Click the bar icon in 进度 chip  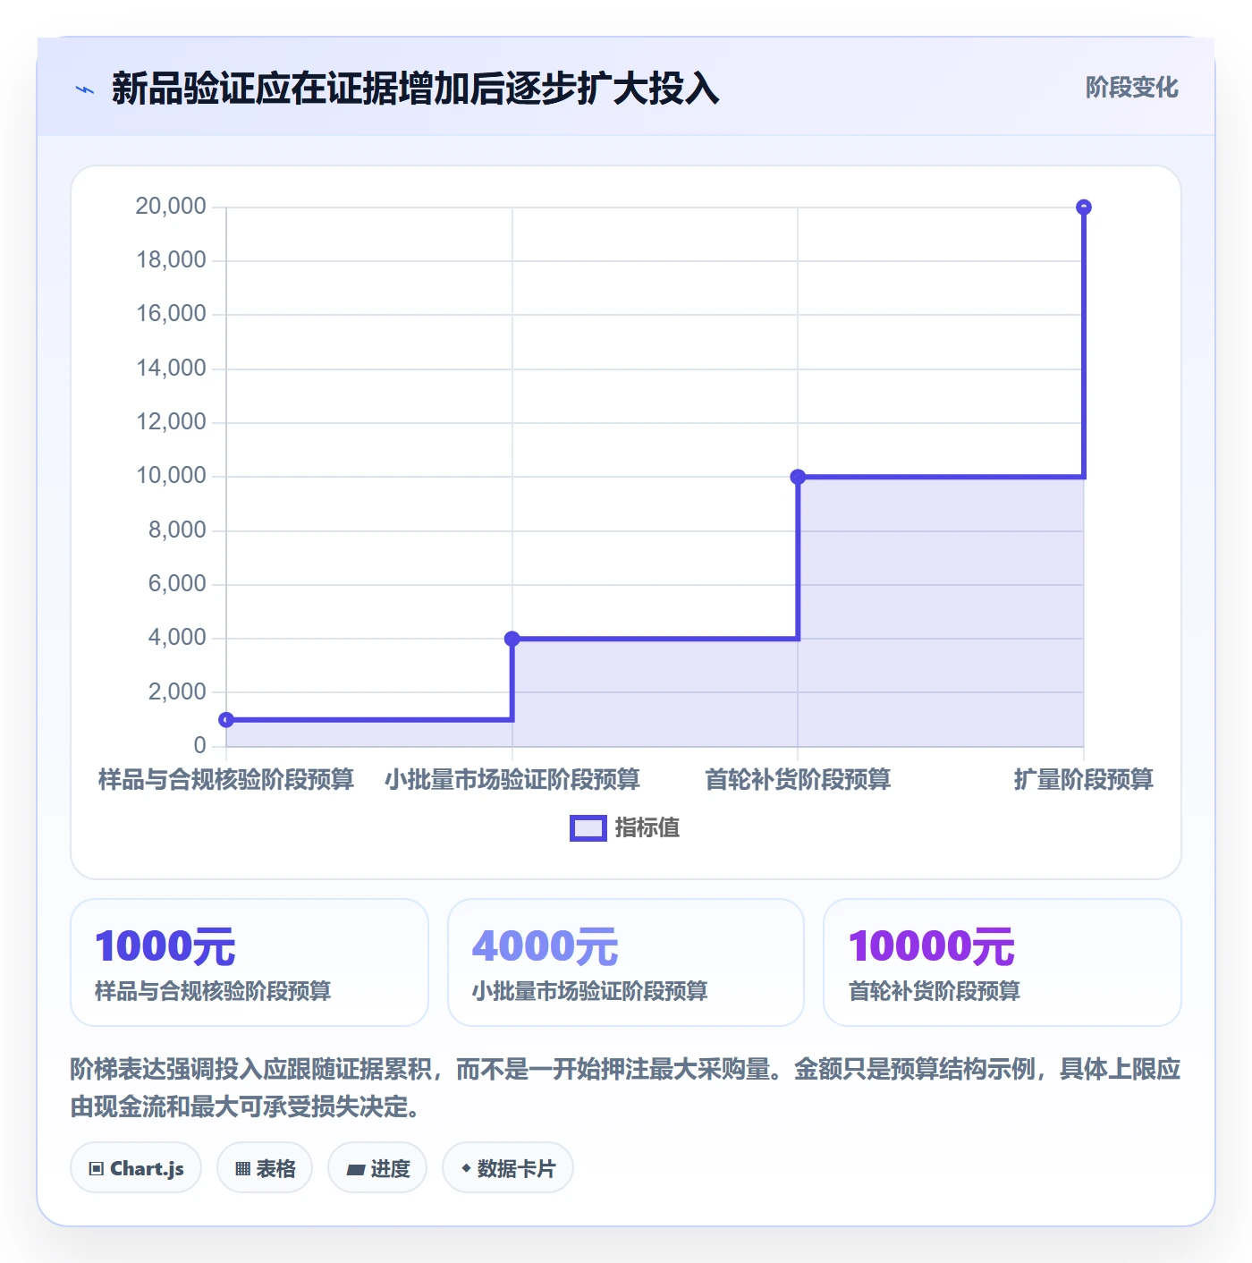pos(355,1170)
